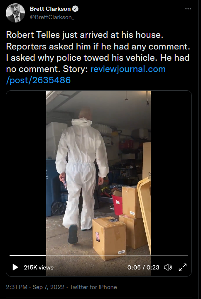The height and width of the screenshot is (299, 201).
Task: Play the video with the triangle button
Action: pos(15,267)
